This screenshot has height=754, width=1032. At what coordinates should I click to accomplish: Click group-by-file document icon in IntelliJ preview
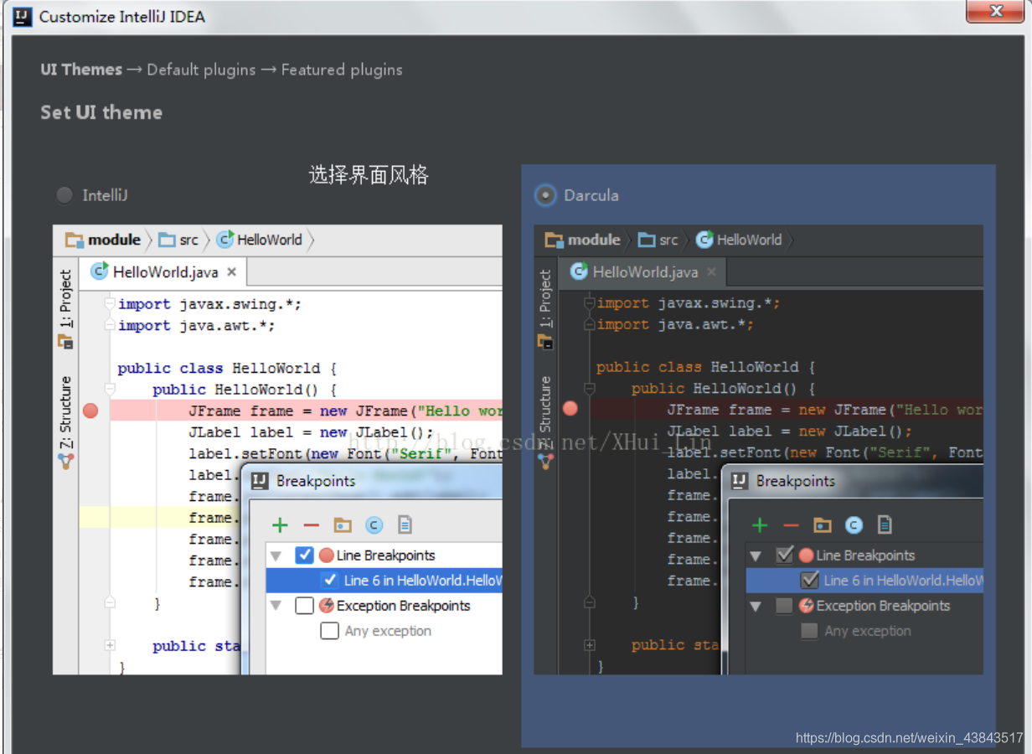pos(405,525)
